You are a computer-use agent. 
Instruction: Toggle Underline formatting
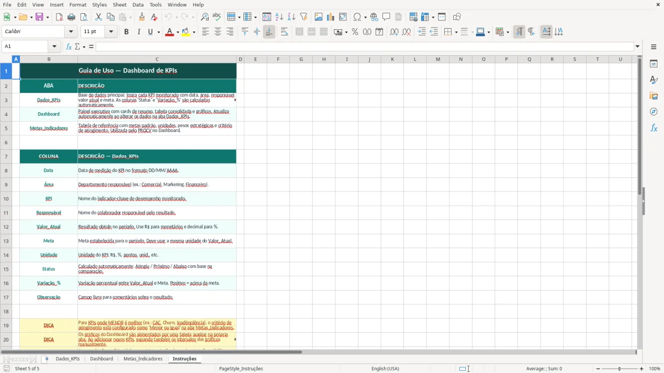click(150, 32)
